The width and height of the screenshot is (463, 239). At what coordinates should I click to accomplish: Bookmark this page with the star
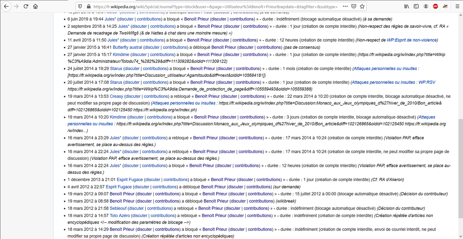click(362, 7)
